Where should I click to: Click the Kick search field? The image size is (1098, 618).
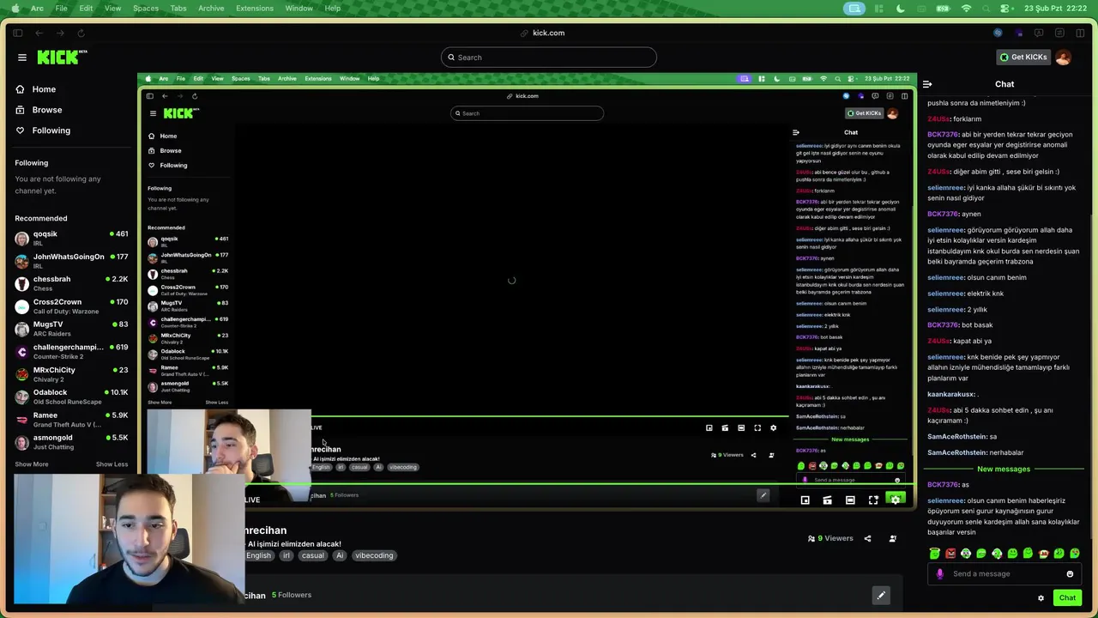[549, 58]
